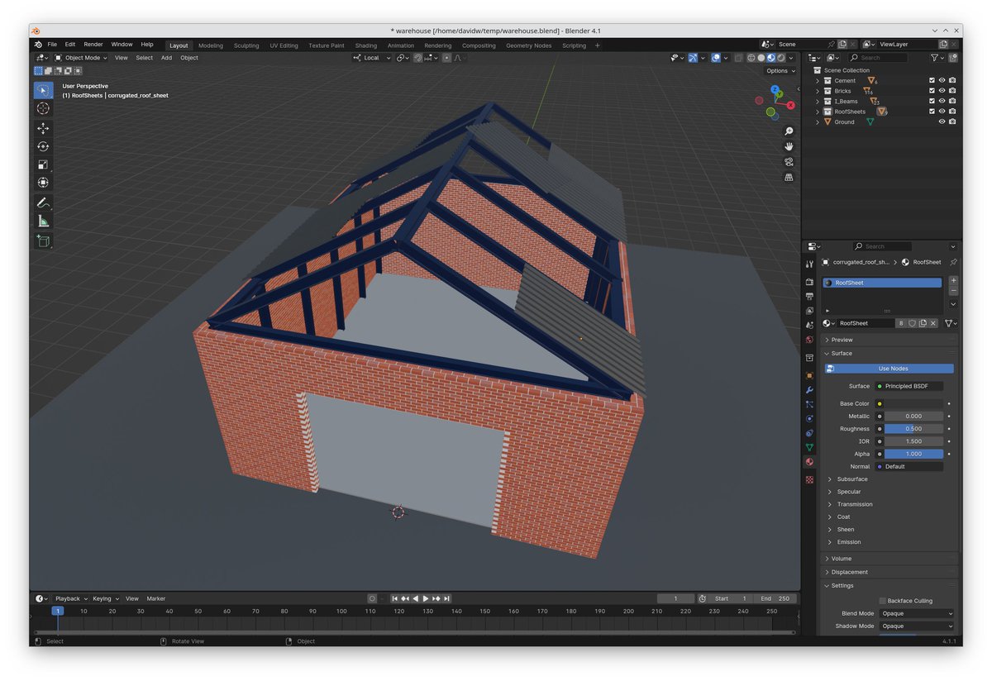Click the Select Box tool
The width and height of the screenshot is (992, 681).
point(43,89)
